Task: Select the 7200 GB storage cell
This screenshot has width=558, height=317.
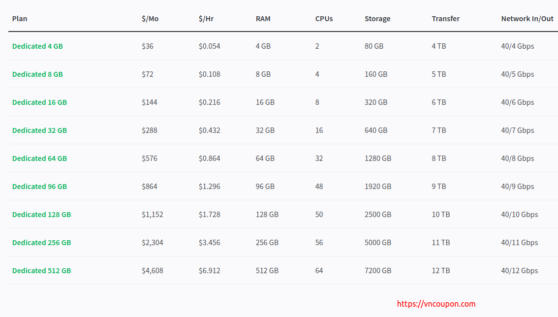Action: point(378,271)
